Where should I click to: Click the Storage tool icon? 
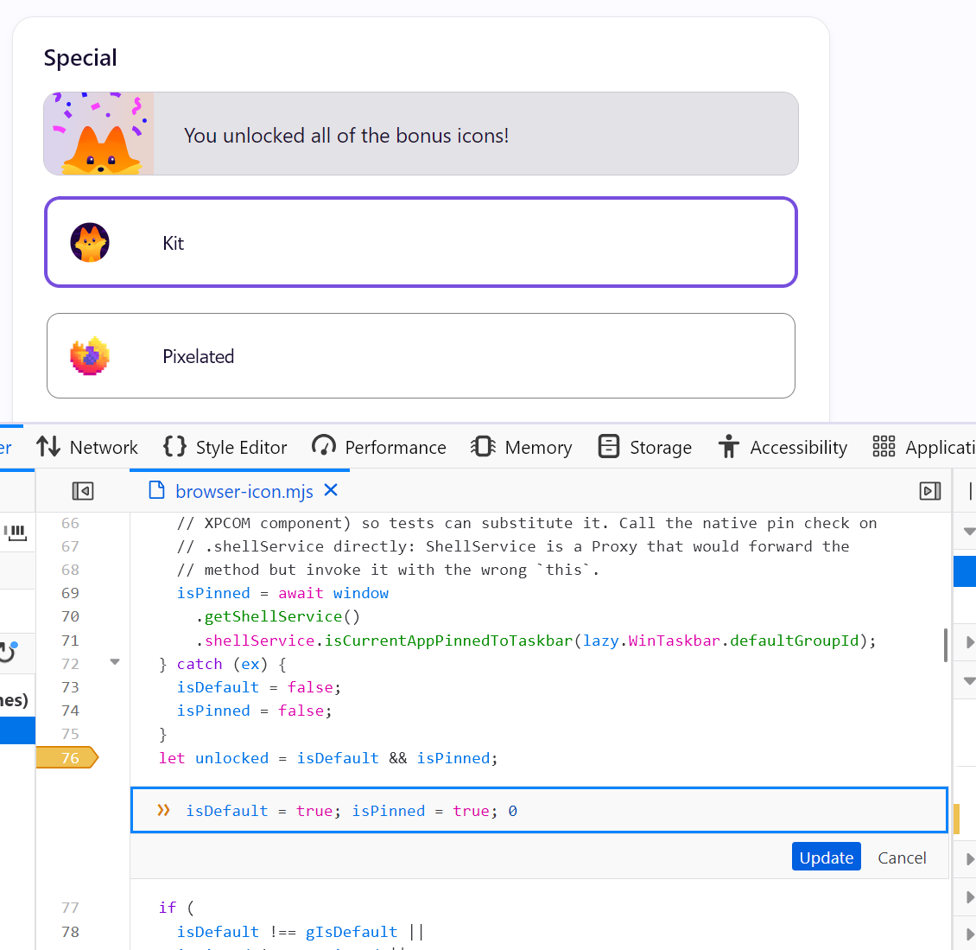click(608, 447)
